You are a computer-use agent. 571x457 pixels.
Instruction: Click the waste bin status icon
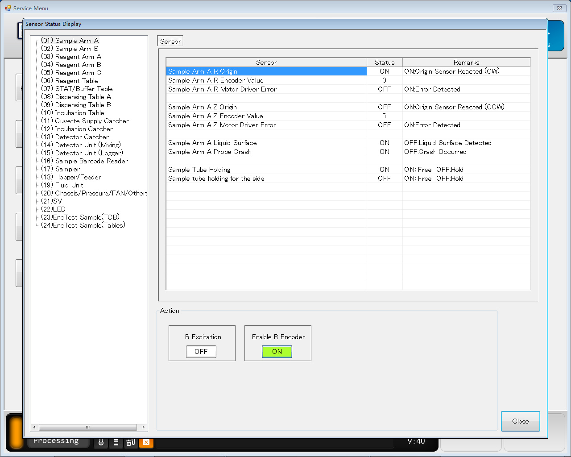click(x=131, y=442)
